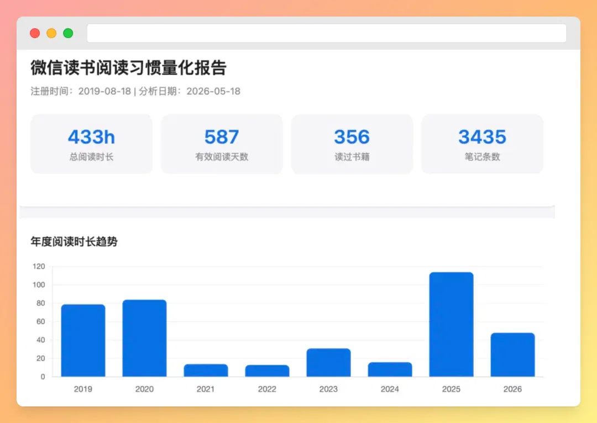Screen dimensions: 597x423
Task: Click the red close window button
Action: [x=35, y=33]
